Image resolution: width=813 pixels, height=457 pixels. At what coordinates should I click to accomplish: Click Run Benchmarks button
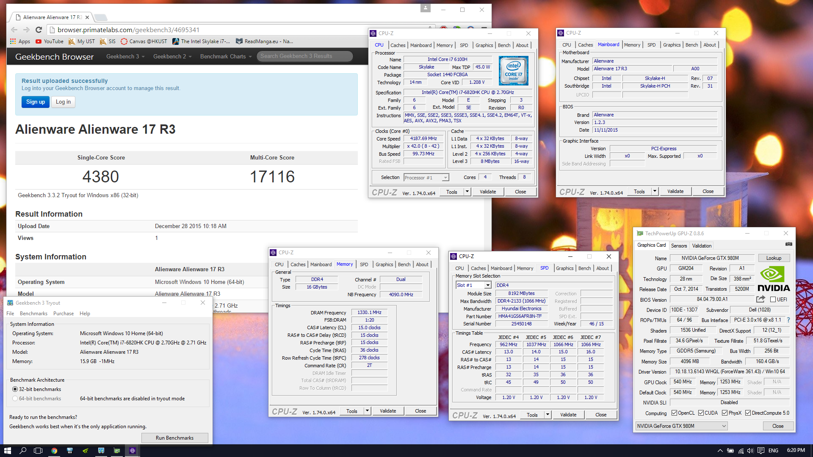pyautogui.click(x=174, y=438)
